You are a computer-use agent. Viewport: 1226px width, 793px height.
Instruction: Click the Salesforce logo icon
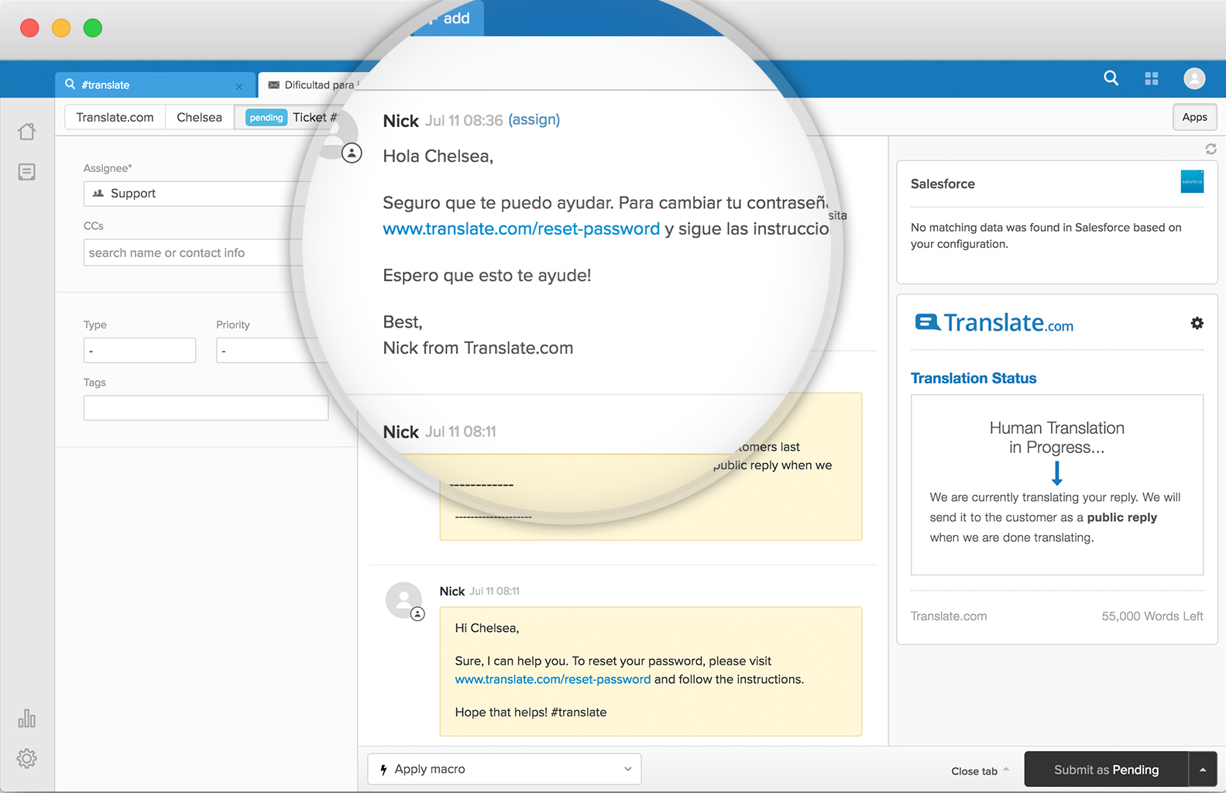pyautogui.click(x=1192, y=181)
